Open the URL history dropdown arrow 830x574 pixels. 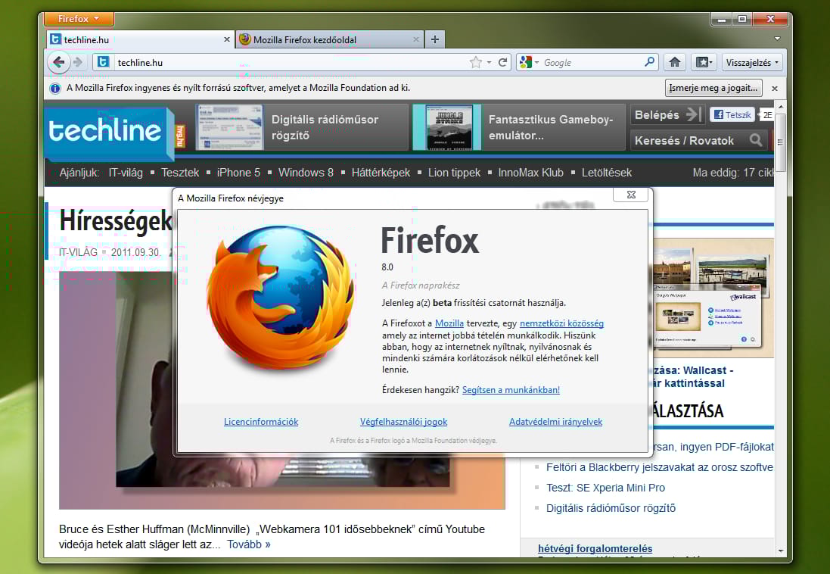(x=489, y=63)
